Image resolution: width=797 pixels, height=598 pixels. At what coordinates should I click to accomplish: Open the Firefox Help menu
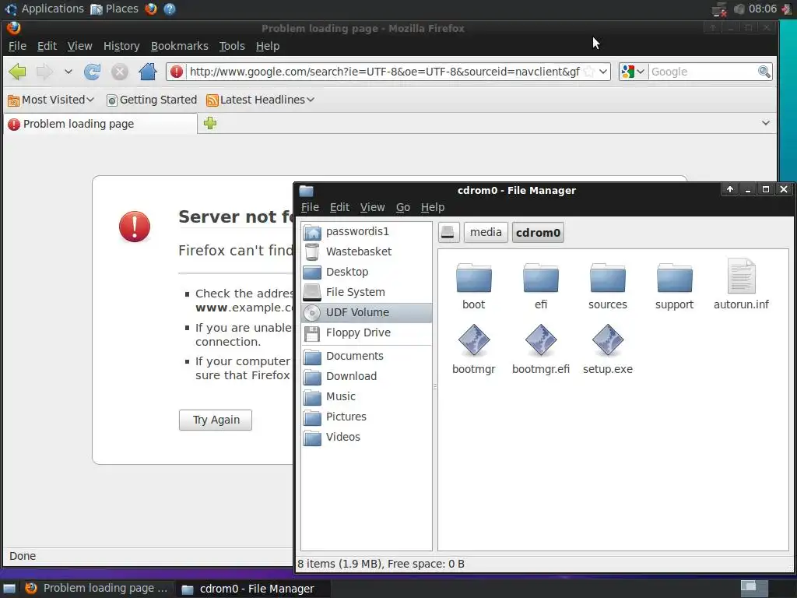tap(268, 46)
